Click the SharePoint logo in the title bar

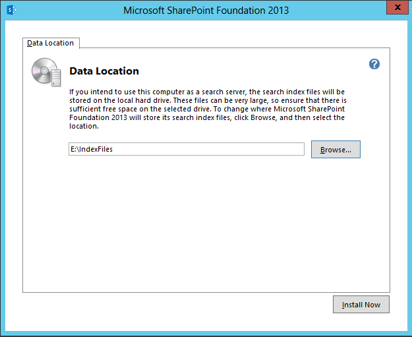[x=12, y=11]
